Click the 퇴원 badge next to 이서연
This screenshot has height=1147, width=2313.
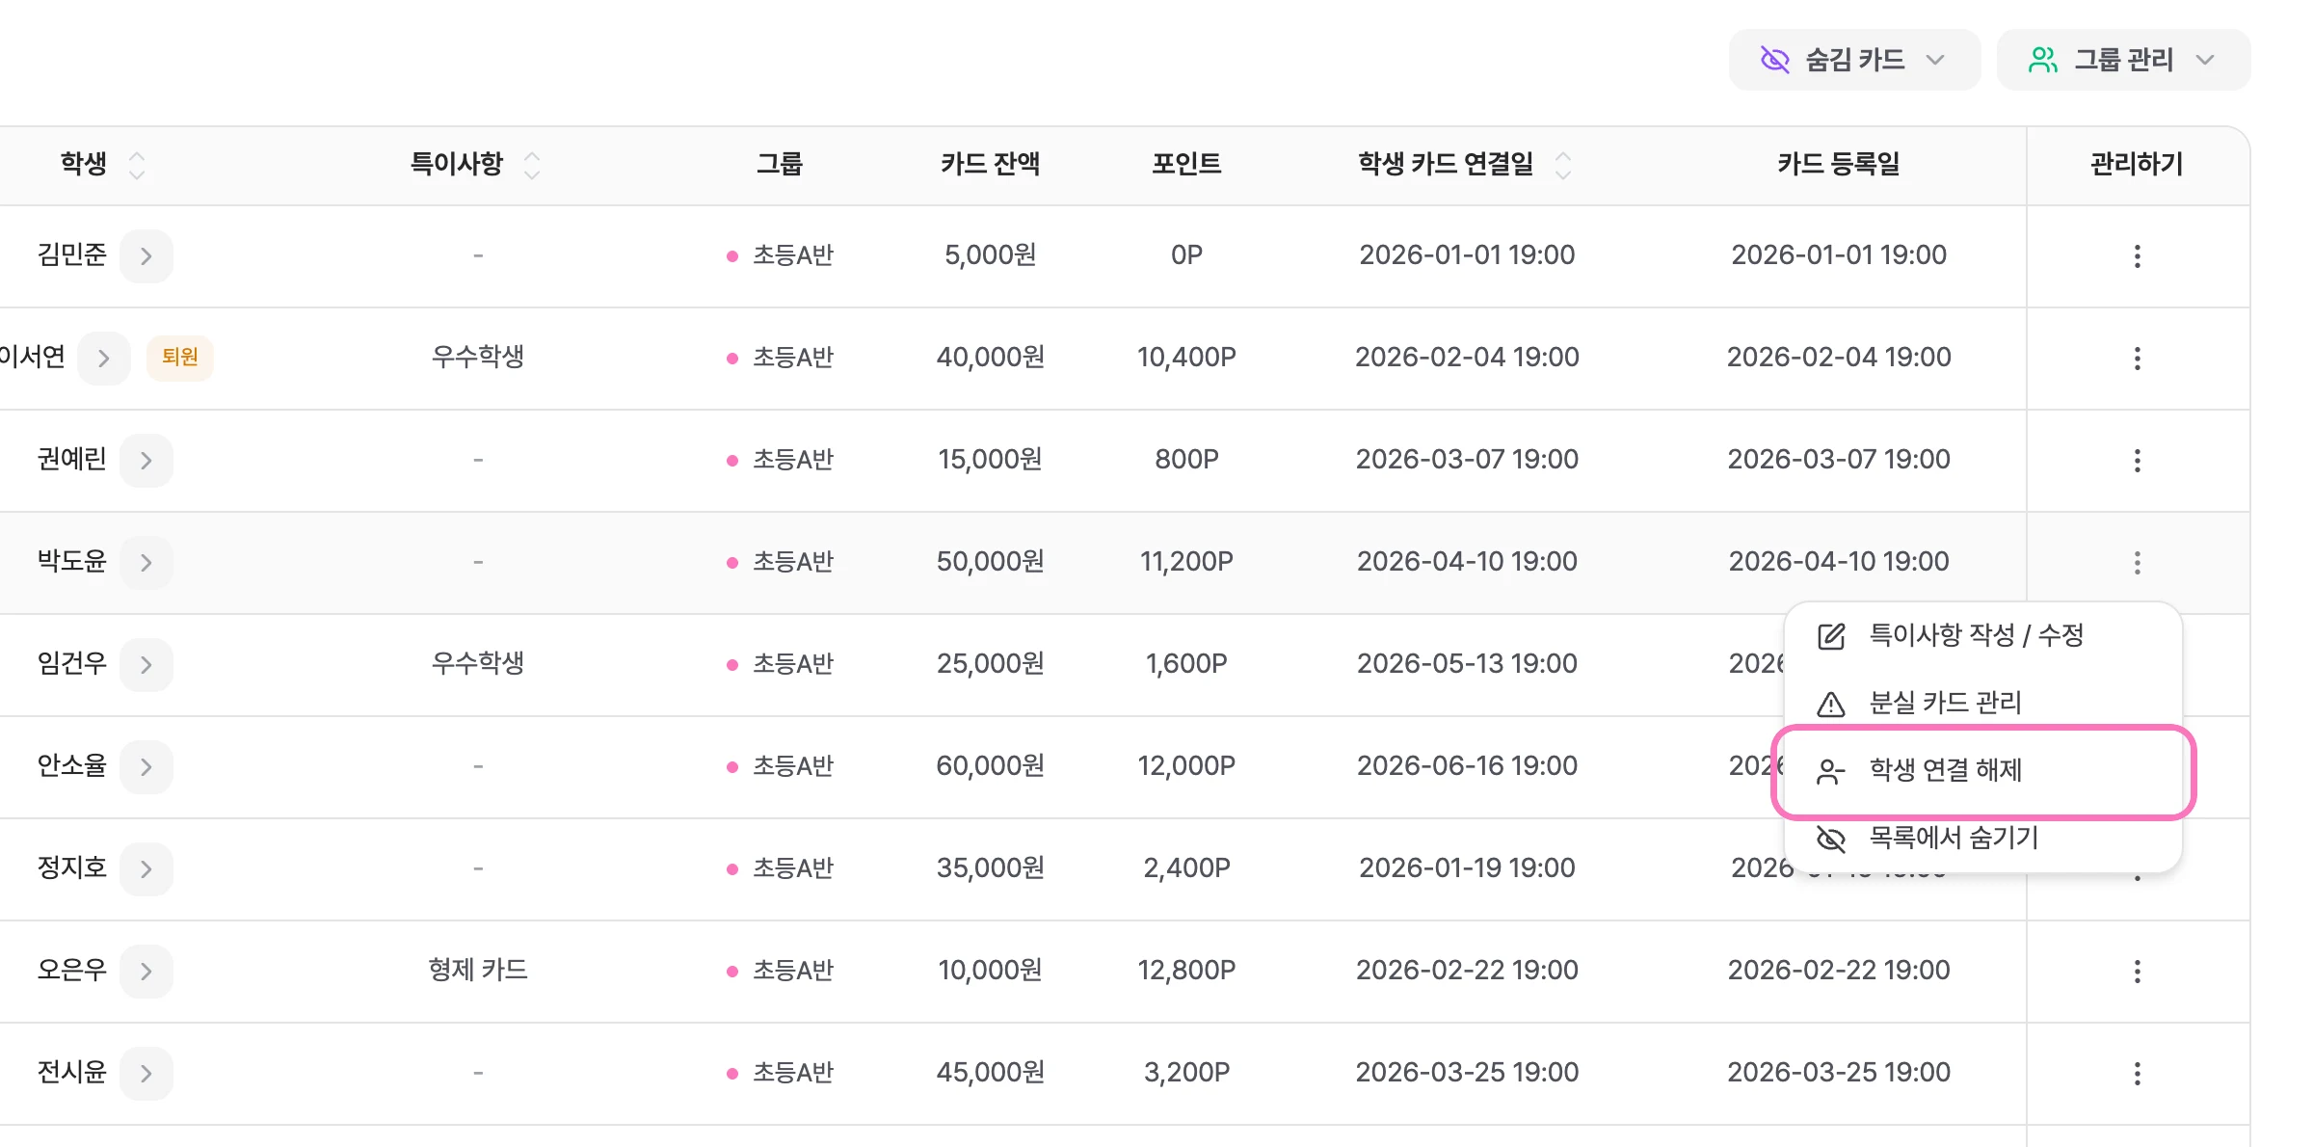(180, 358)
